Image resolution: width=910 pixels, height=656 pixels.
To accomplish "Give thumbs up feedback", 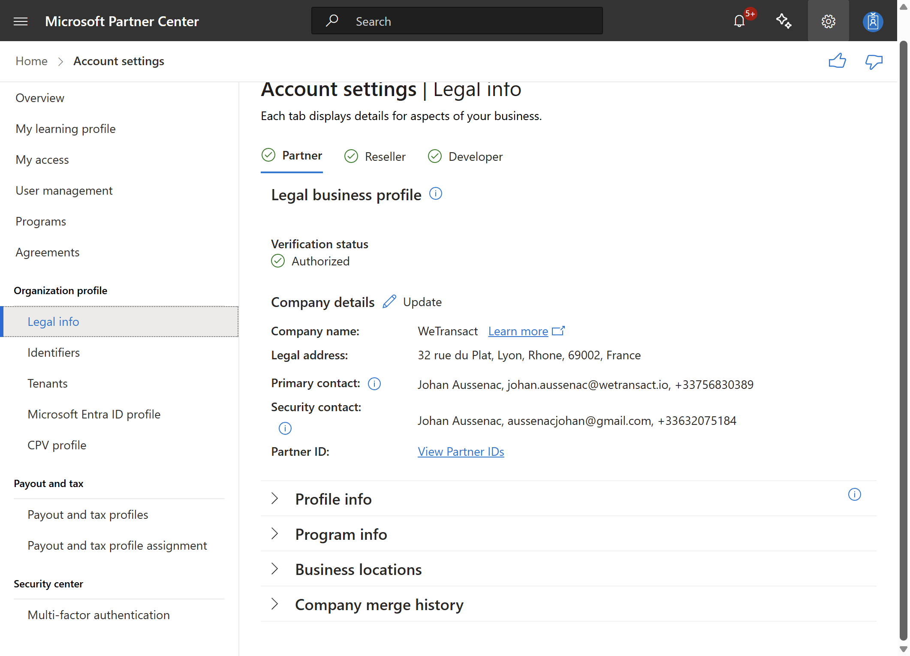I will 837,61.
